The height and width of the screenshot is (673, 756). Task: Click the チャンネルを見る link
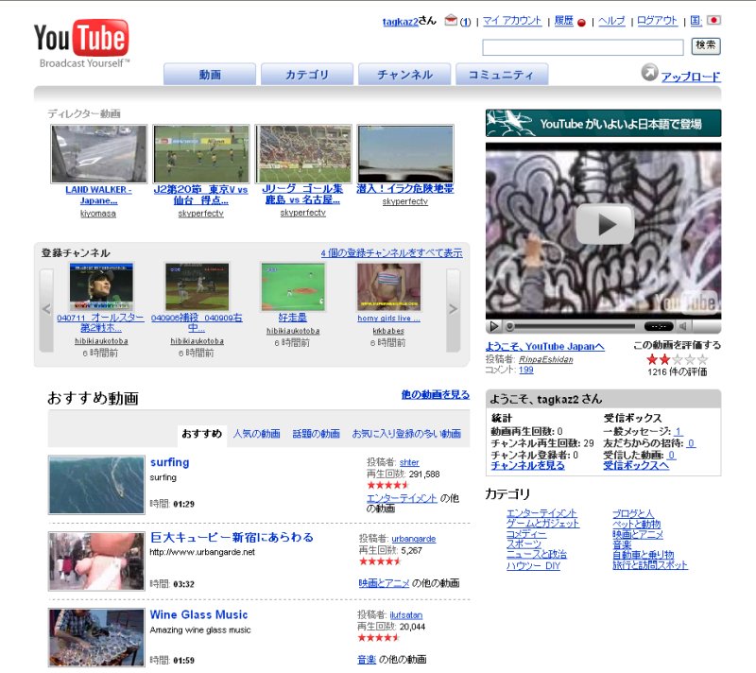(x=527, y=465)
